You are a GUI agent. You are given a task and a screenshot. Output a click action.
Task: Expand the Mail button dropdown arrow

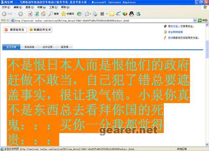pyautogui.click(x=90, y=14)
